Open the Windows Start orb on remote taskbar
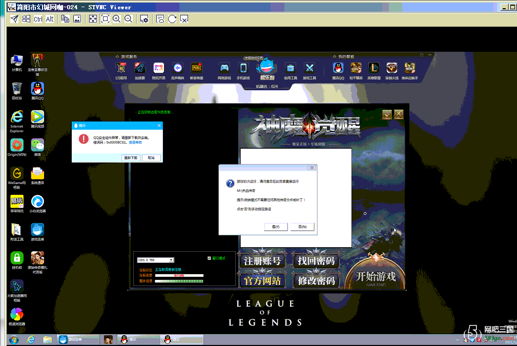Viewport: 517px width, 346px height. pos(14,339)
